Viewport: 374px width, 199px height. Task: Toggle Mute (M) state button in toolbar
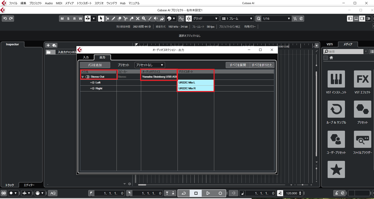coord(62,19)
